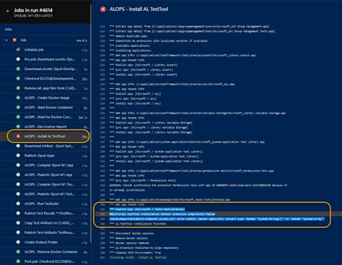The height and width of the screenshot is (265, 342).
Task: Click green check icon of ALOPS - Create Docker Image
Action: pyautogui.click(x=18, y=97)
